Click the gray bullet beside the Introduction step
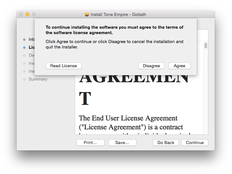 [x=24, y=40]
